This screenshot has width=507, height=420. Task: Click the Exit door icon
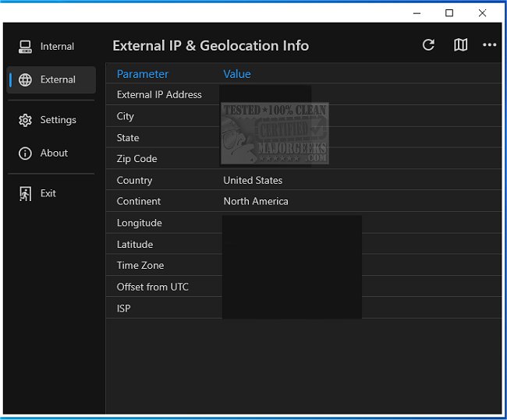tap(25, 193)
